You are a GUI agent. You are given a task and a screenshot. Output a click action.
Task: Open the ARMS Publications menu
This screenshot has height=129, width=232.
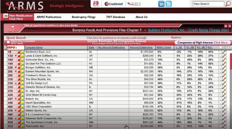coord(49,17)
